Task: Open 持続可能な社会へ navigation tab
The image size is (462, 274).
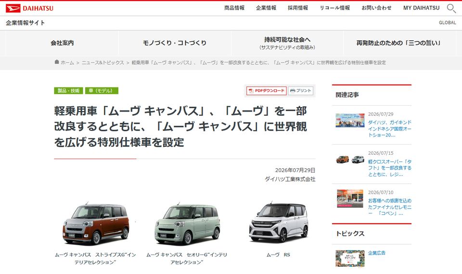Action: (287, 43)
